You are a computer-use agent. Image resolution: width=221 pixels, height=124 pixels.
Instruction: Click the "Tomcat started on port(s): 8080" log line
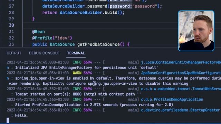[78, 94]
